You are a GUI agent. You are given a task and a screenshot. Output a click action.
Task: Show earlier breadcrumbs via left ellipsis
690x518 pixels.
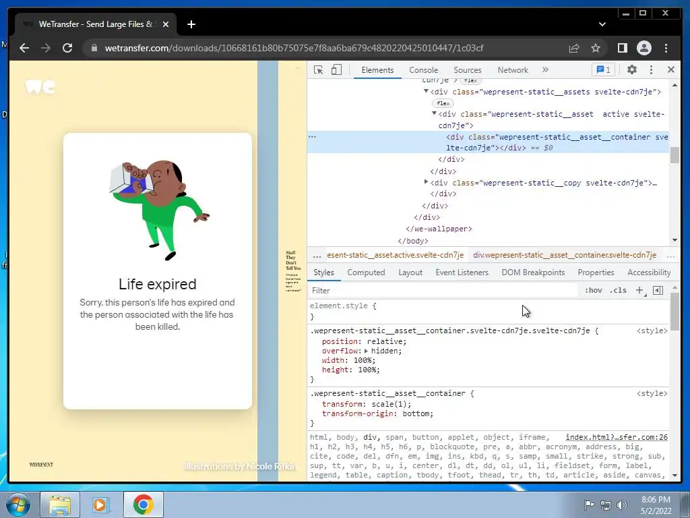point(317,255)
